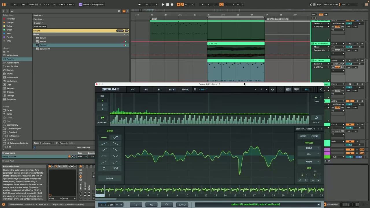The width and height of the screenshot is (370, 208).
Task: Select Plug-Ins in the browser library
Action: click(17, 59)
